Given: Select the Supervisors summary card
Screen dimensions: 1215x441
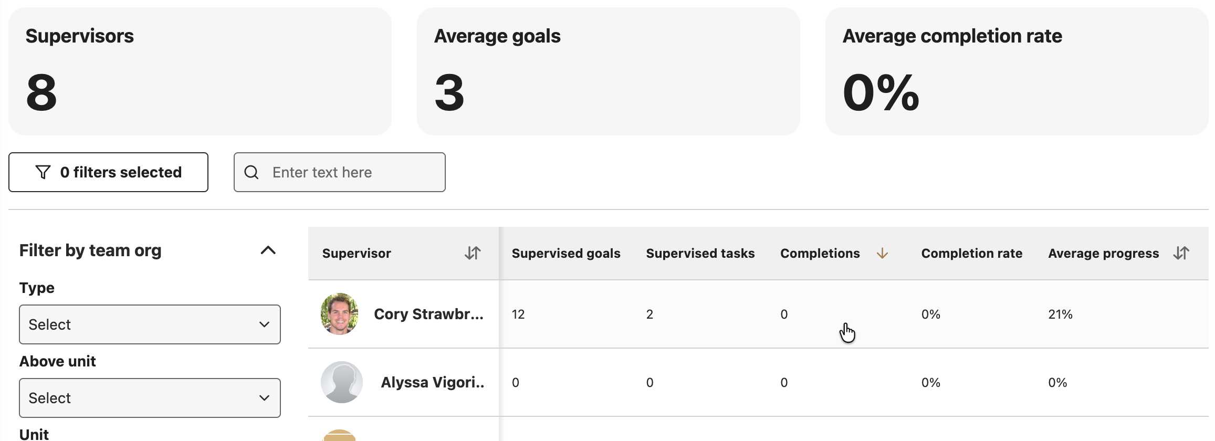Looking at the screenshot, I should coord(200,71).
